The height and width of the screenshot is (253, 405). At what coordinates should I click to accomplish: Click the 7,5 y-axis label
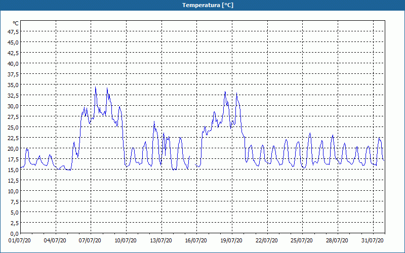[x=15, y=202]
